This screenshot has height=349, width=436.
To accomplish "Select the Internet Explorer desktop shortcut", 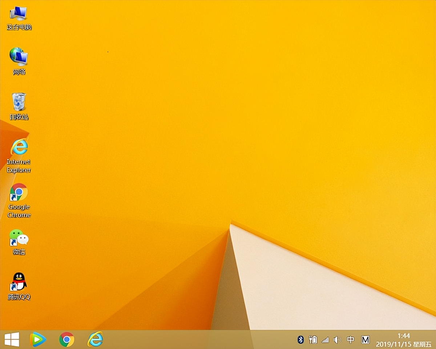I will (x=19, y=155).
